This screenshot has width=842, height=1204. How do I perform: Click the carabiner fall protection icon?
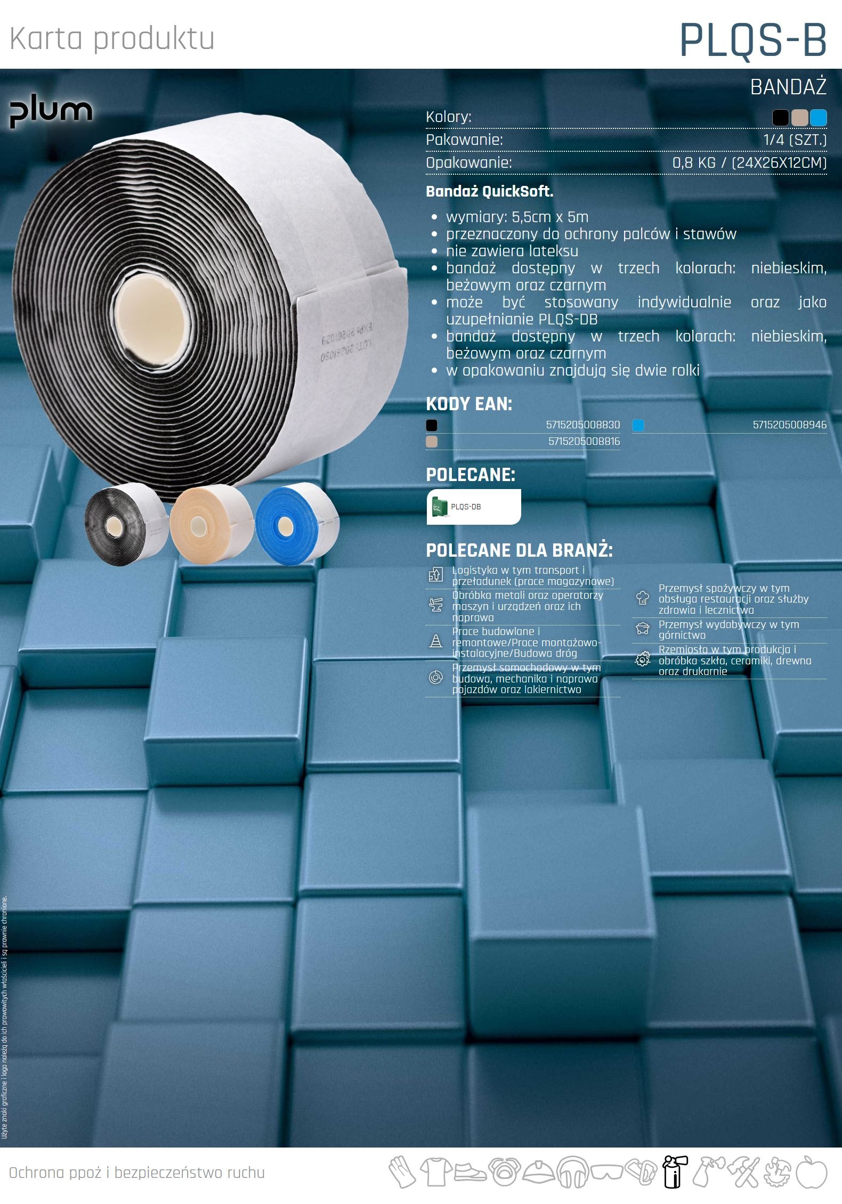pos(641,1172)
